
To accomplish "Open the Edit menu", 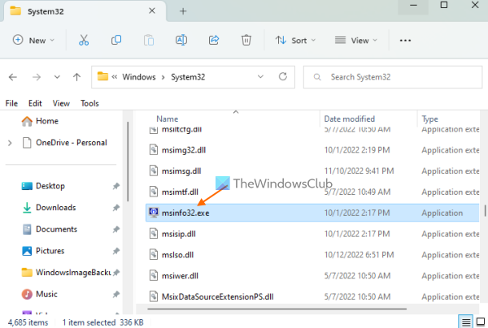I will pos(35,103).
